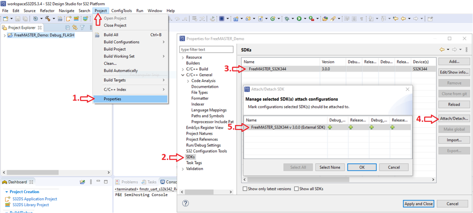The width and height of the screenshot is (473, 213).
Task: Click the pin editor icon at toolbar end
Action: pyautogui.click(x=430, y=19)
